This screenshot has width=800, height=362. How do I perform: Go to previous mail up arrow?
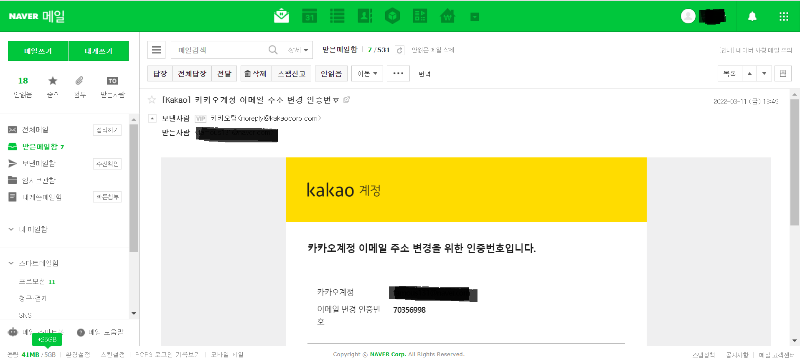coord(749,73)
